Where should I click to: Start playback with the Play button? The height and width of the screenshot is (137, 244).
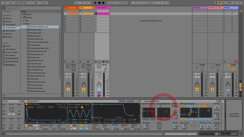95,3
